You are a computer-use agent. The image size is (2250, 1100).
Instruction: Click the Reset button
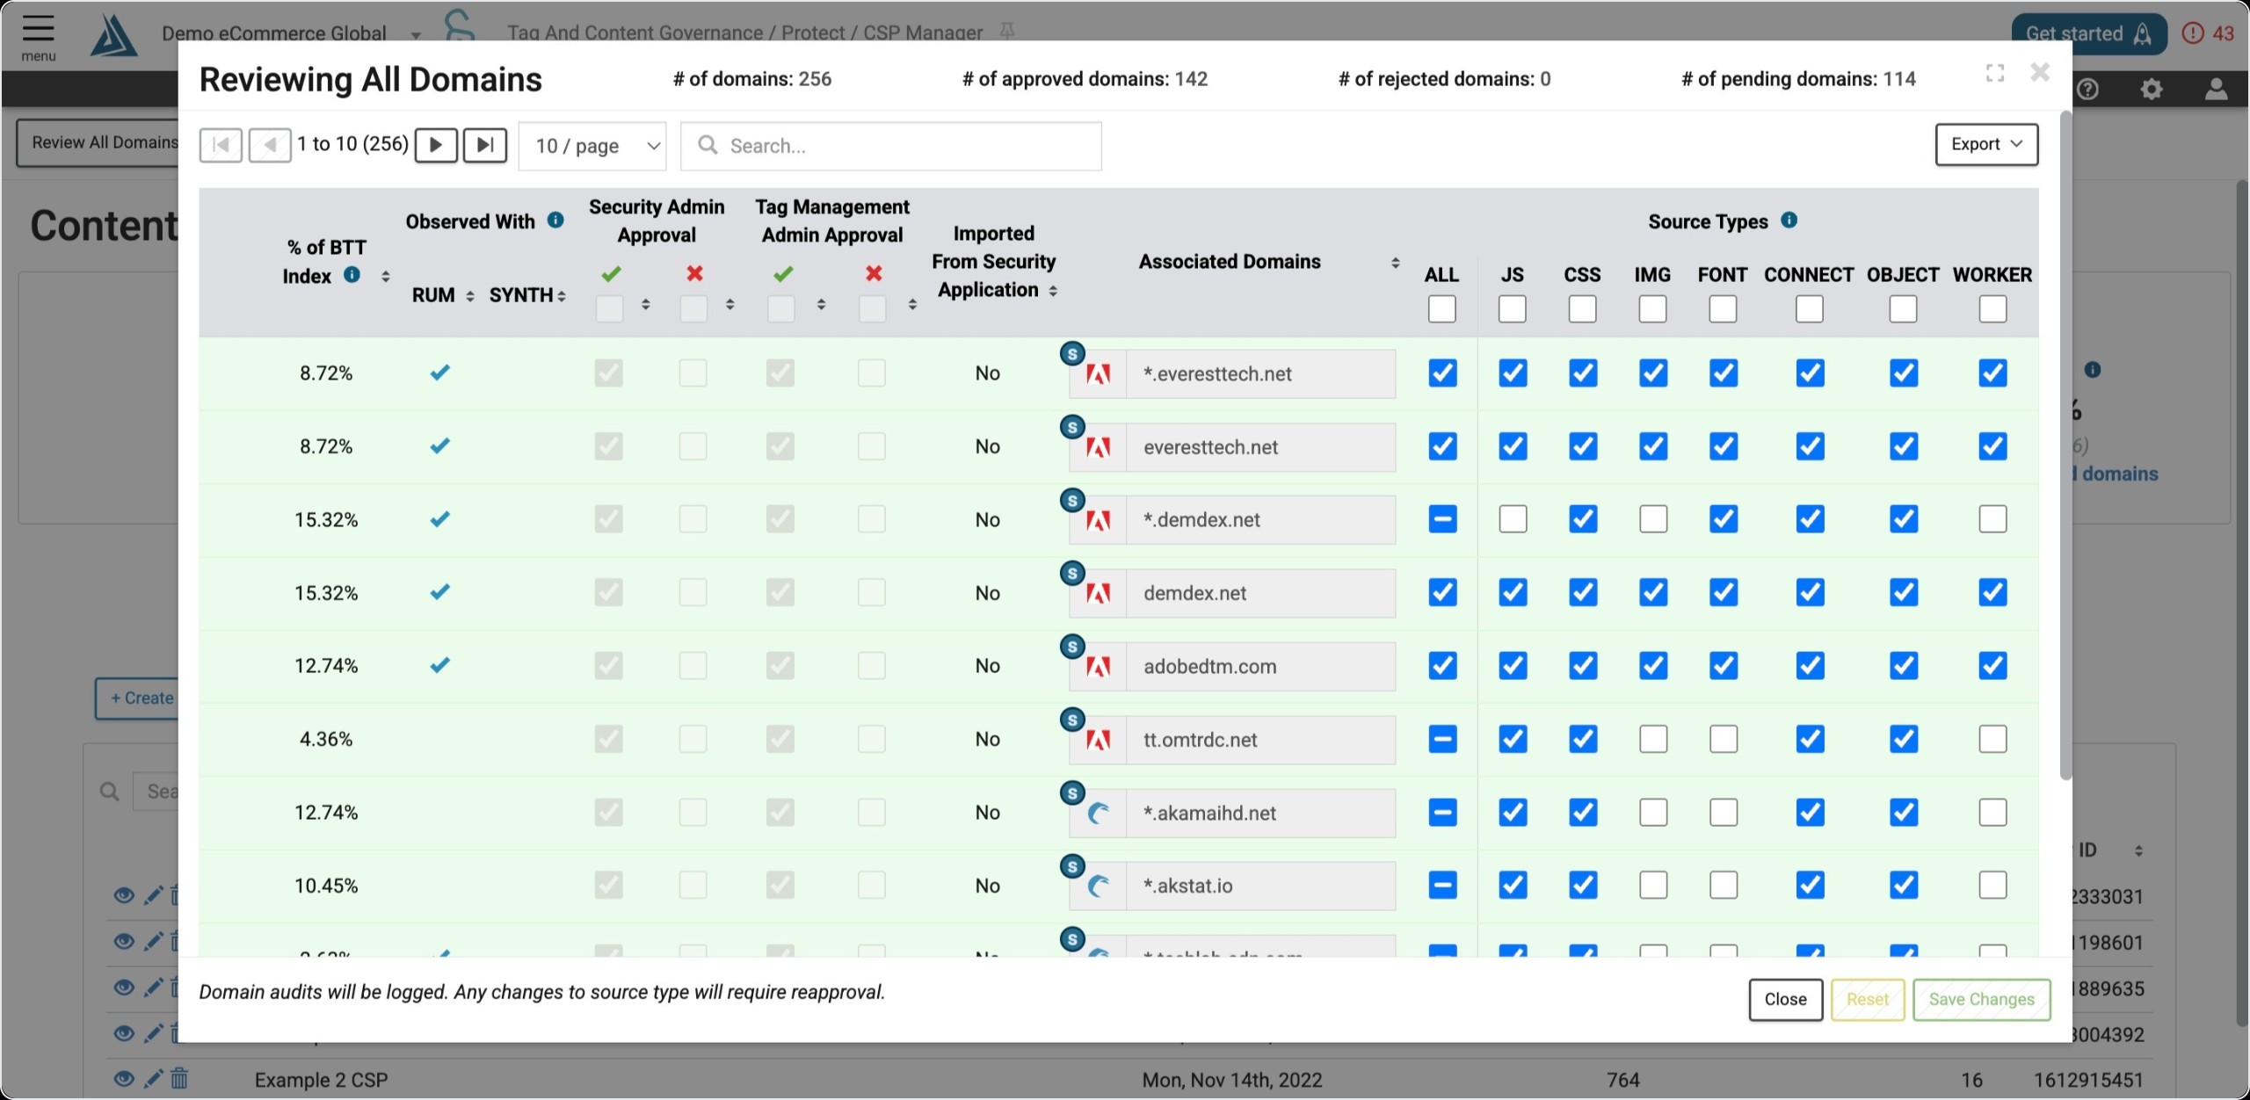[x=1868, y=1000]
